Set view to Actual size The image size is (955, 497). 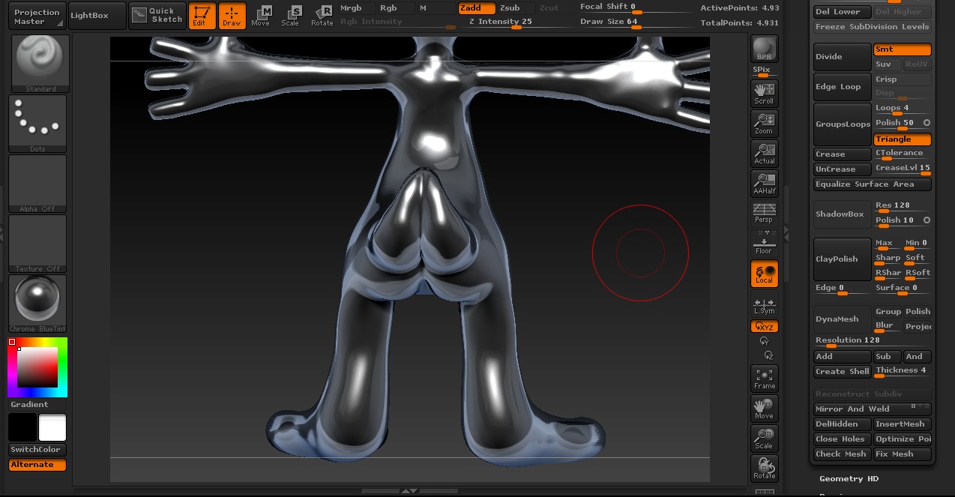(x=764, y=154)
